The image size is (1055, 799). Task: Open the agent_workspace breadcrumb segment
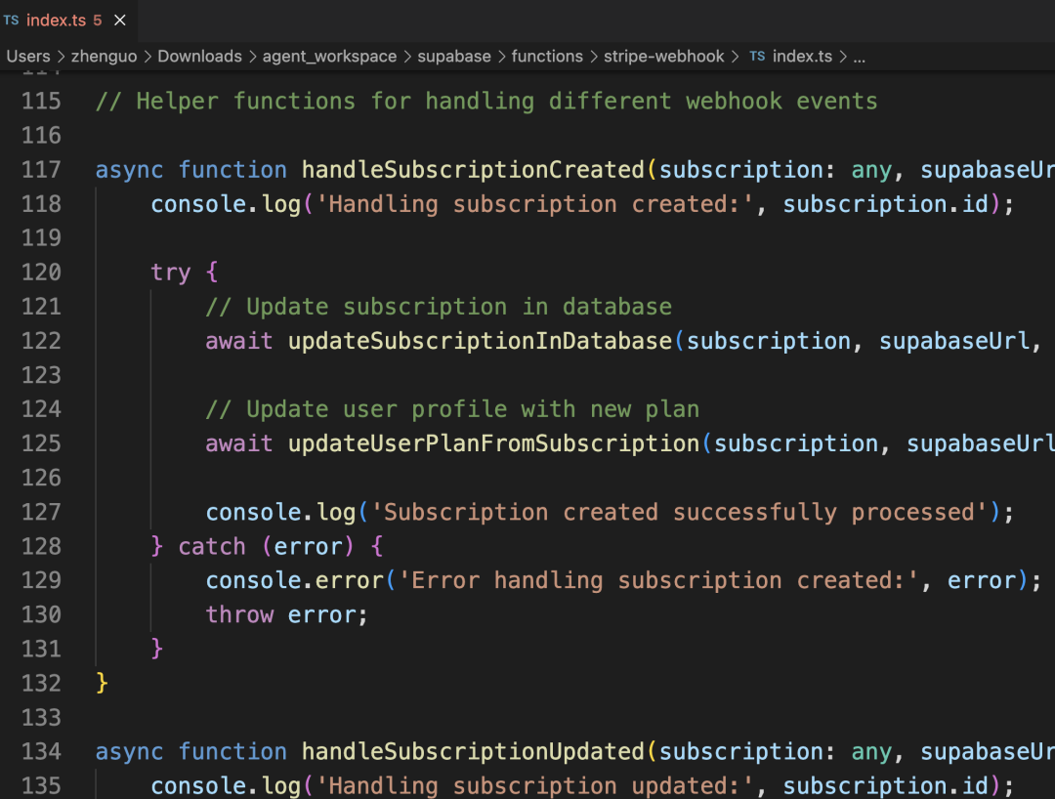pyautogui.click(x=330, y=57)
